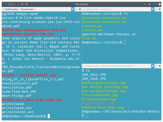The height and width of the screenshot is (122, 163).
Task: Focus the ~/scripts terminal prompt cursor
Action: [125, 43]
